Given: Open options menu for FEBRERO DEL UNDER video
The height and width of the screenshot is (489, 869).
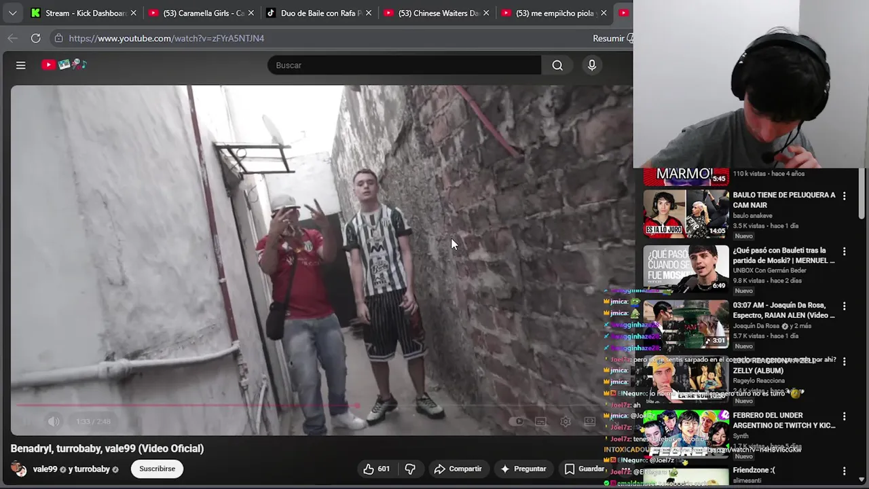Looking at the screenshot, I should tap(844, 416).
